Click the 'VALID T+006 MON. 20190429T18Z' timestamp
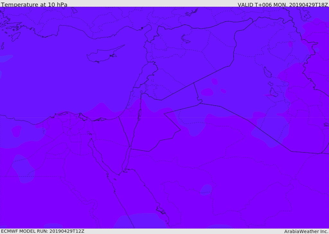This screenshot has height=234, width=329. [283, 4]
